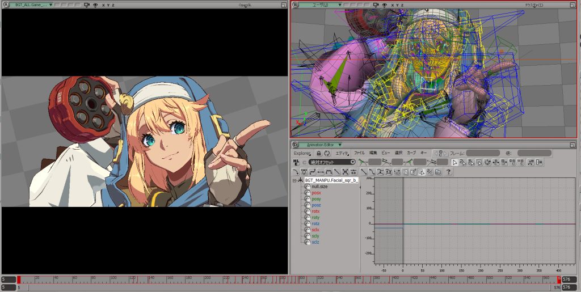
Task: Click HLE toggle icon in Animation Editor
Action: tap(296, 162)
